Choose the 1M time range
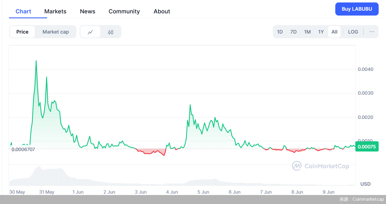This screenshot has width=386, height=204. click(307, 32)
